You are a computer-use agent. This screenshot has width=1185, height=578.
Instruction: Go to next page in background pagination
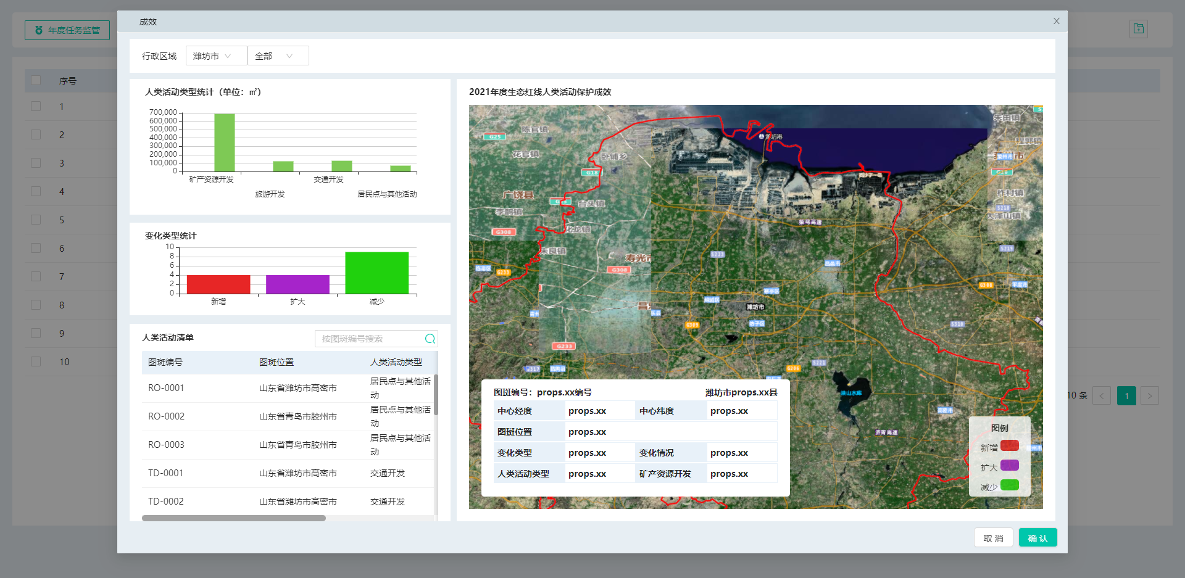pos(1150,396)
